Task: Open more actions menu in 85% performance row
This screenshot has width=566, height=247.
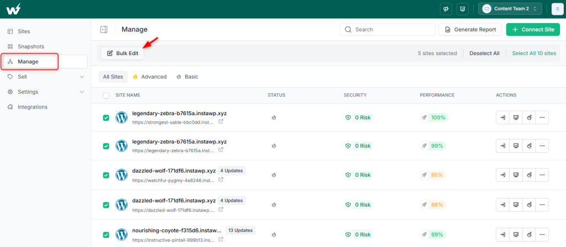Action: tap(542, 175)
